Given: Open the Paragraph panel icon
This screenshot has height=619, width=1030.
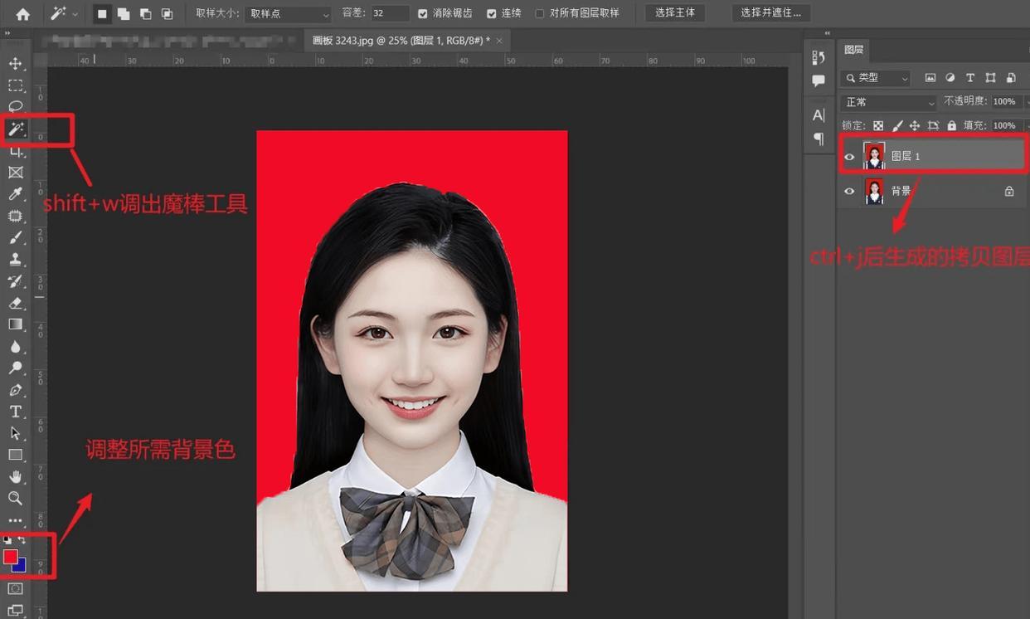Looking at the screenshot, I should click(x=819, y=139).
